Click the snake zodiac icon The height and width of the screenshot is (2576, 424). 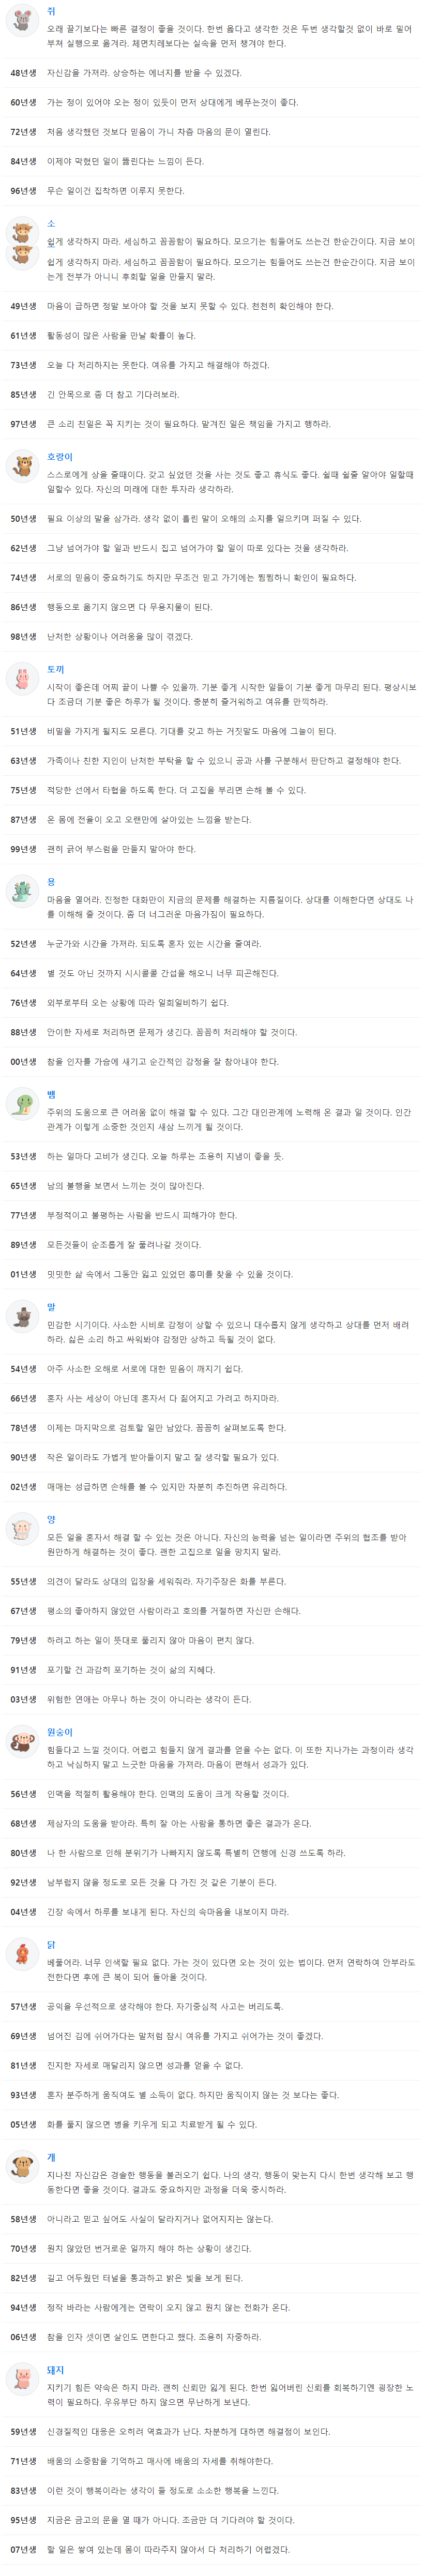pos(22,1105)
